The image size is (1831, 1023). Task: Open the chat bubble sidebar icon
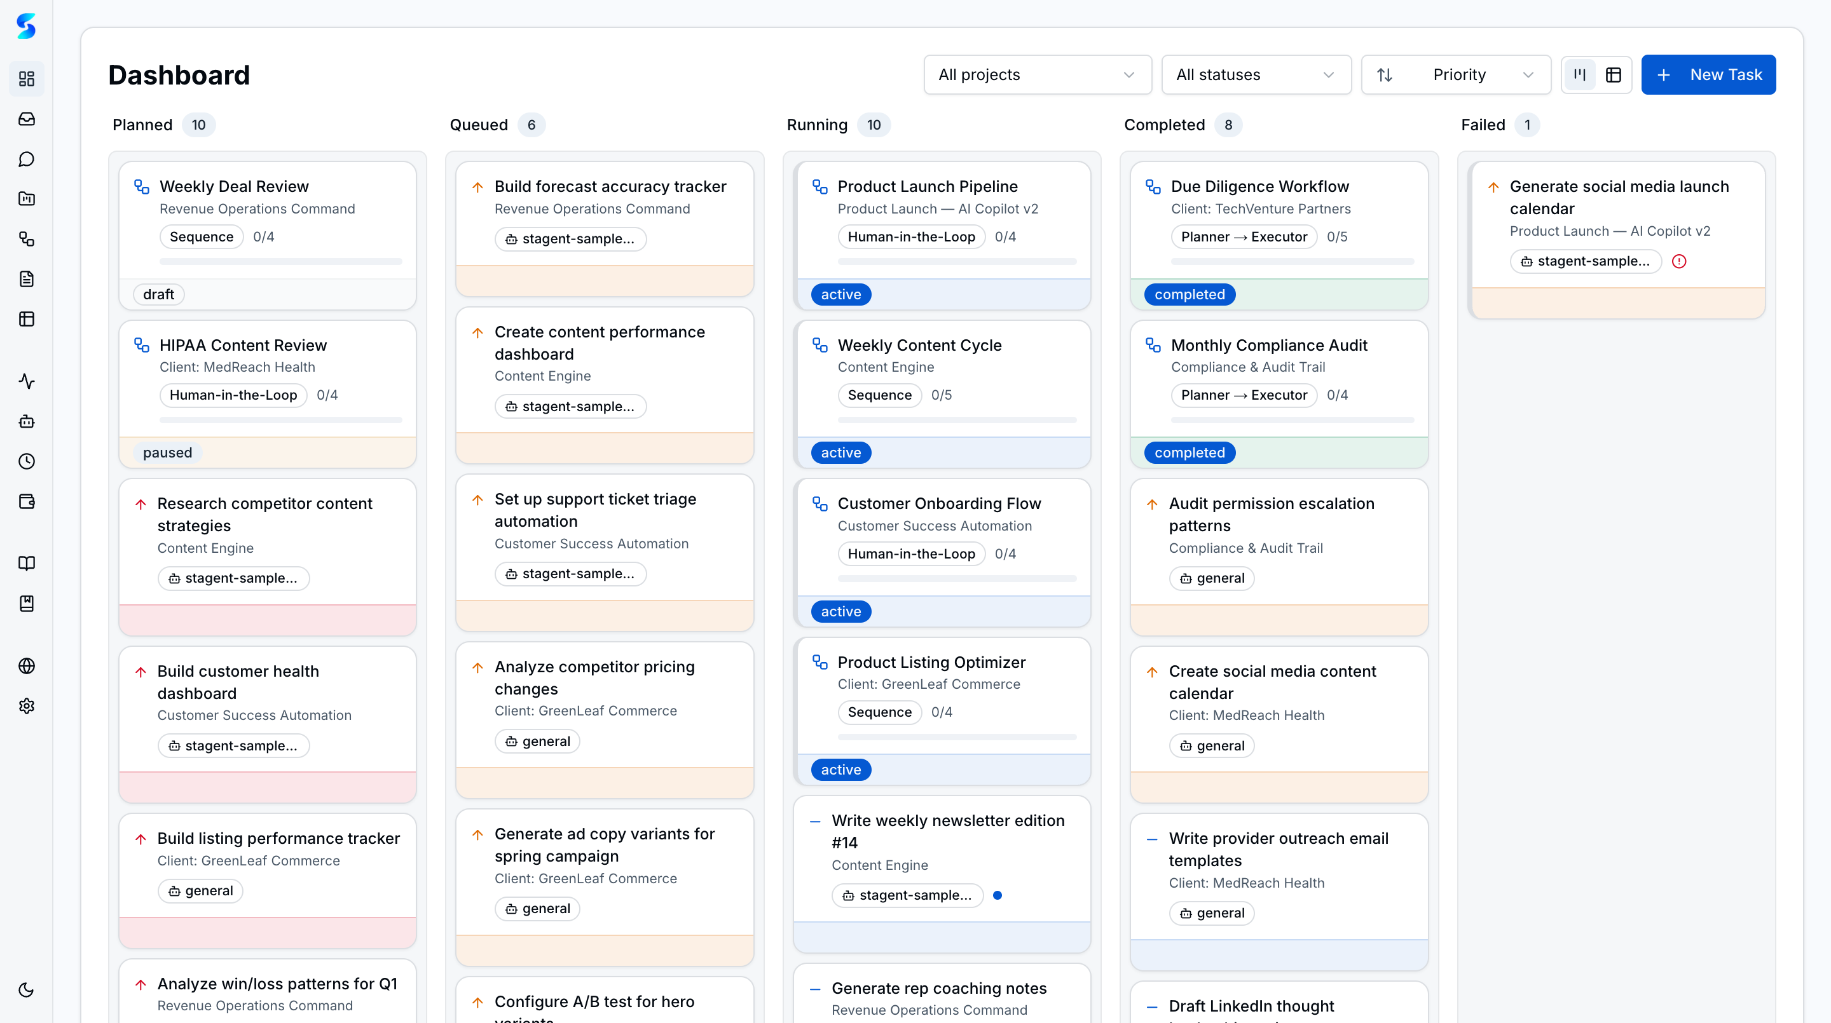tap(26, 159)
